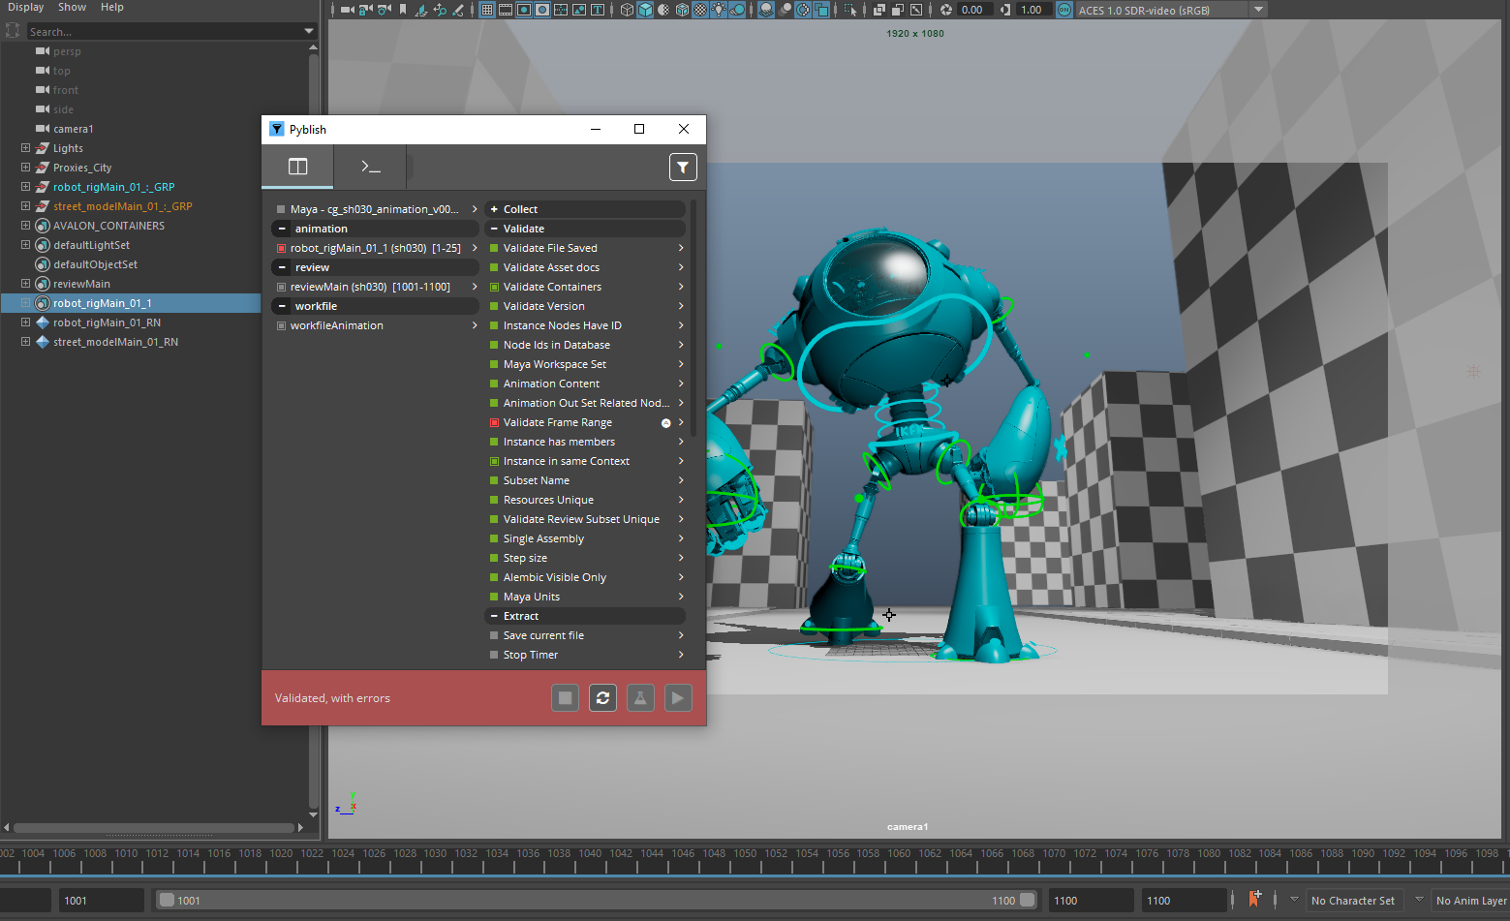The height and width of the screenshot is (921, 1510).
Task: Click the stop button in Pyblish footer
Action: [565, 697]
